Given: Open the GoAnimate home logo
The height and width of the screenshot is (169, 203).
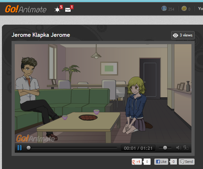Looking at the screenshot, I should click(x=26, y=9).
